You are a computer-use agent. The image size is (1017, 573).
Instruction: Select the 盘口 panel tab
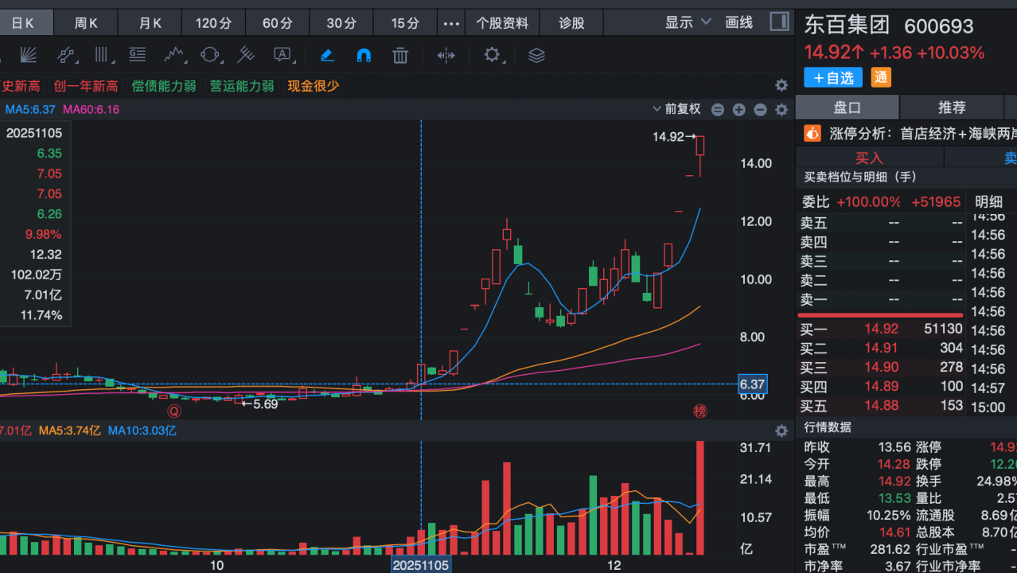847,107
